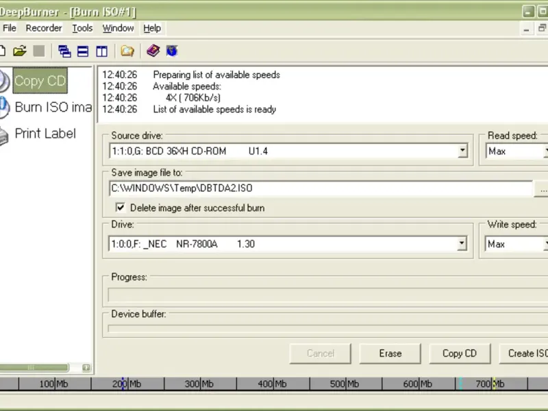Expand the destination Drive dropdown
The width and height of the screenshot is (548, 411).
(x=462, y=244)
